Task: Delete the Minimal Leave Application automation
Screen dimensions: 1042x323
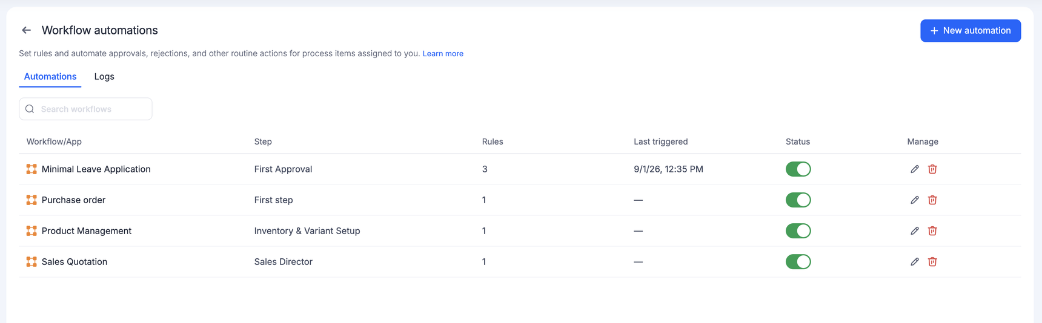Action: click(932, 169)
